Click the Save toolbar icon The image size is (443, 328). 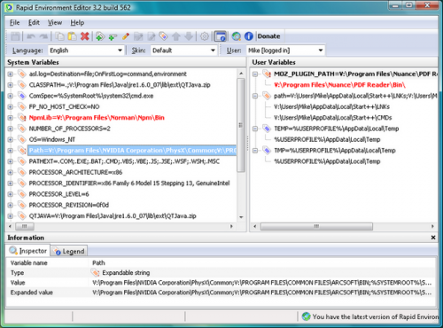(x=15, y=36)
